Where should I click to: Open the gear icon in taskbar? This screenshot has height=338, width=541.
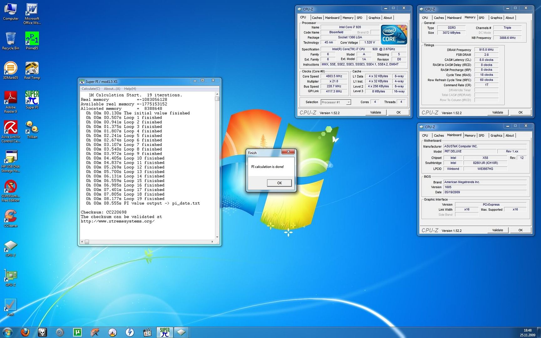60,332
